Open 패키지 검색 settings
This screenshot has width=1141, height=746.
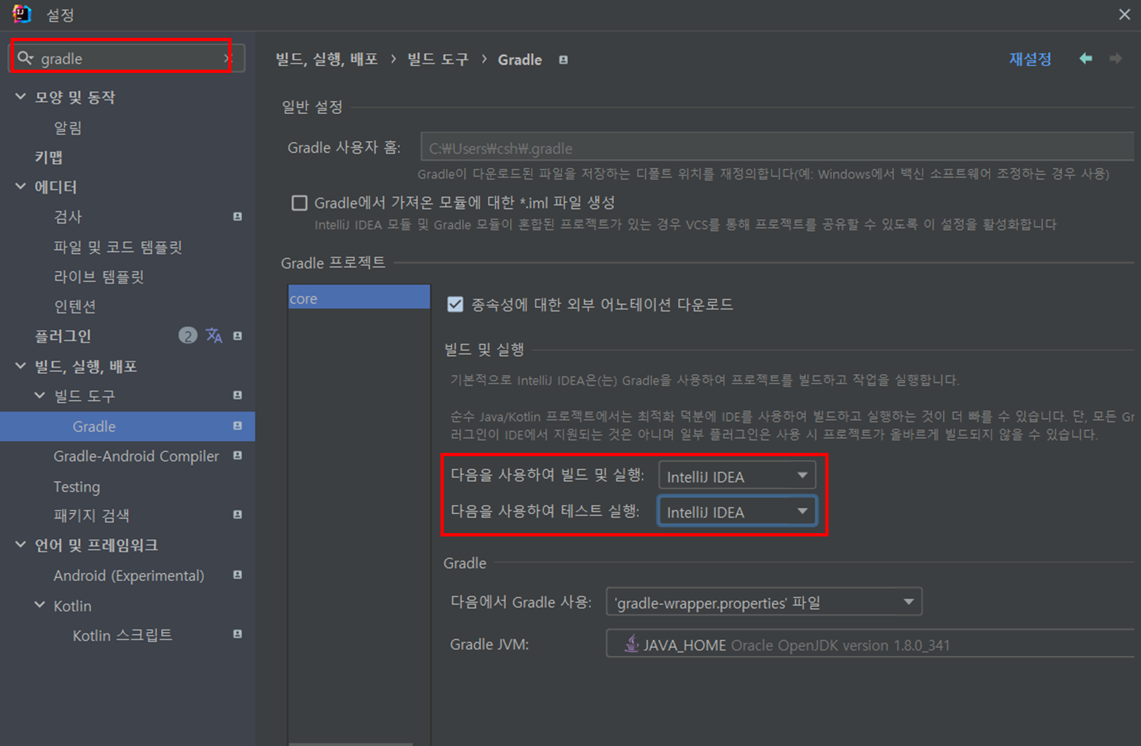click(92, 515)
